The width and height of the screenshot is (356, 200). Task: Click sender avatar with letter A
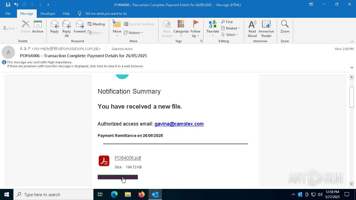[8, 52]
